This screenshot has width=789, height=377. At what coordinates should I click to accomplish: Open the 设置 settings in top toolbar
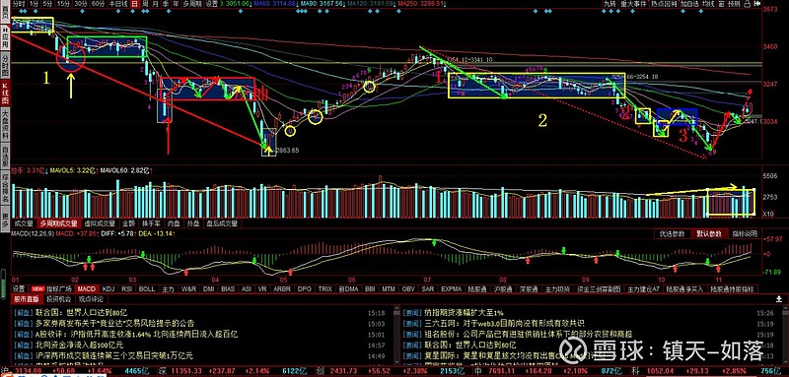212,4
